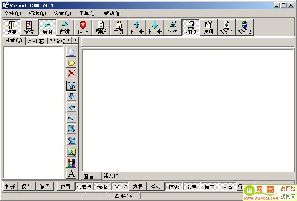Screen dimensions: 297x201
Task: Toggle the 浮动 option
Action: pos(156,186)
